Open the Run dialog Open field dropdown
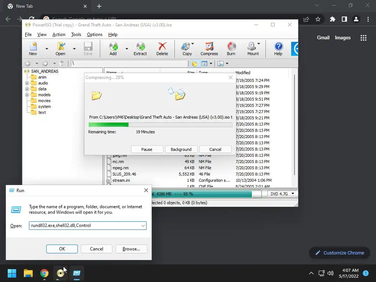The width and height of the screenshot is (376, 282). coord(143,226)
